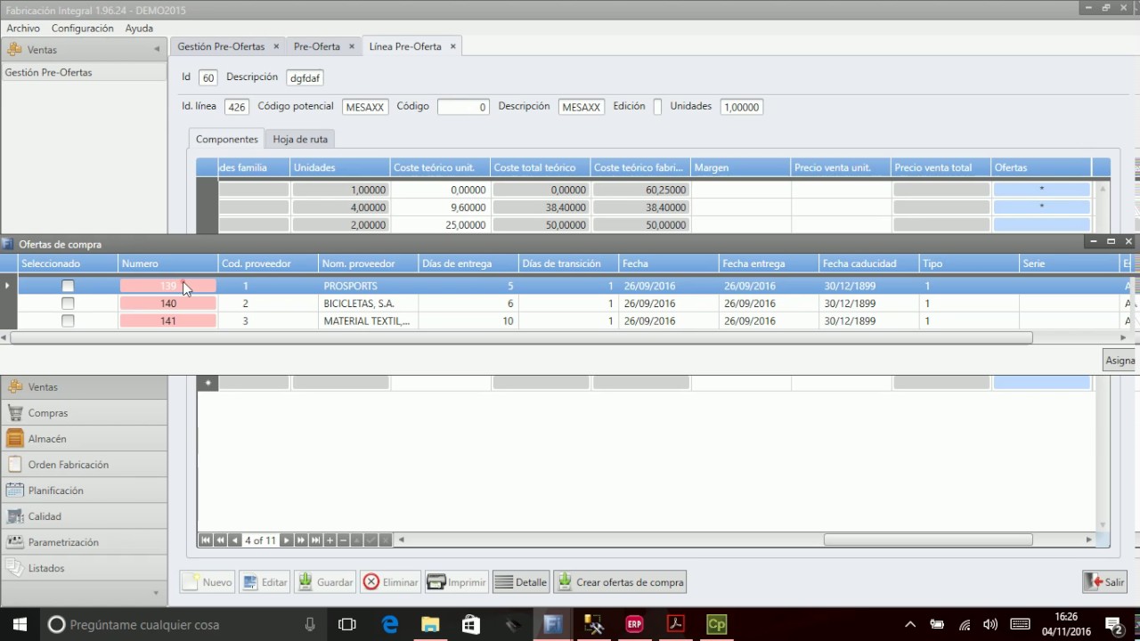Image resolution: width=1140 pixels, height=641 pixels.
Task: Switch to the Hoja de ruta tab
Action: pyautogui.click(x=300, y=139)
